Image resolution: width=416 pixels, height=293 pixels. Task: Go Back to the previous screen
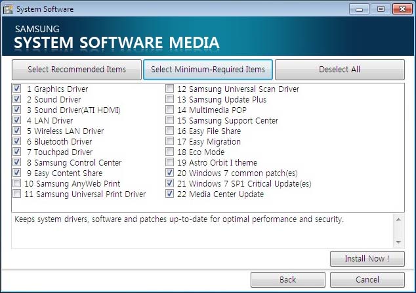click(x=288, y=280)
